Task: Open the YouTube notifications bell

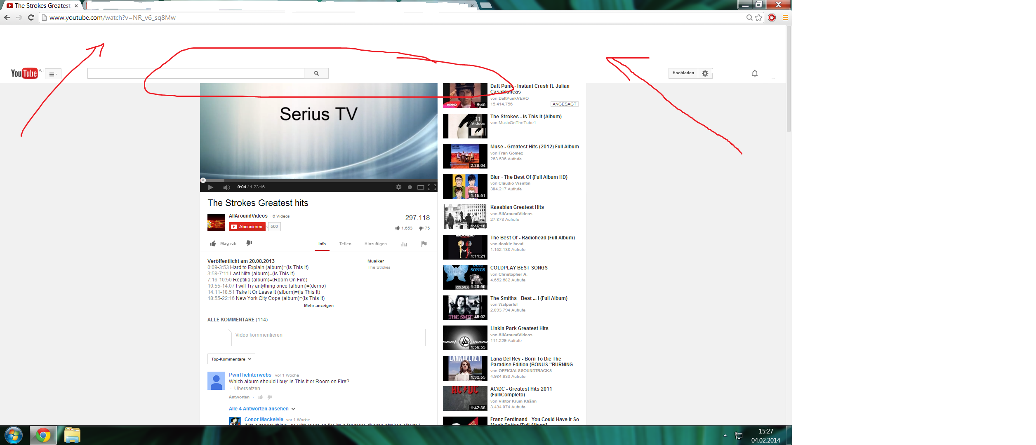Action: point(754,73)
